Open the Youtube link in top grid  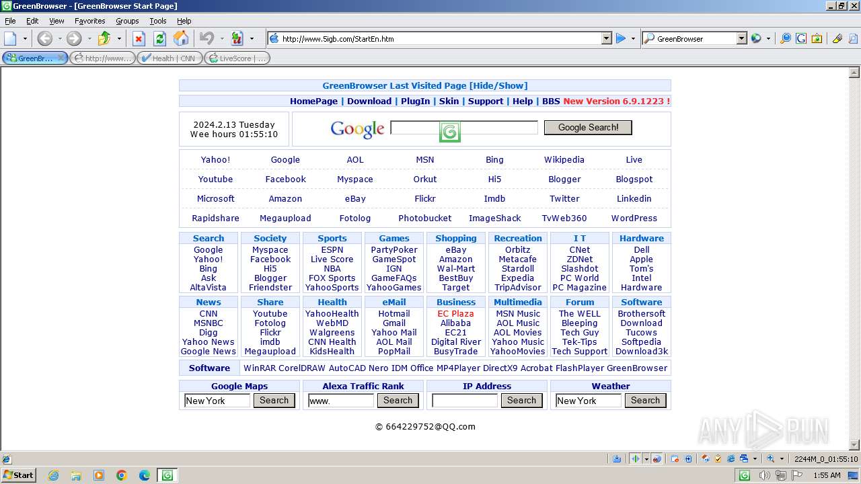click(215, 179)
